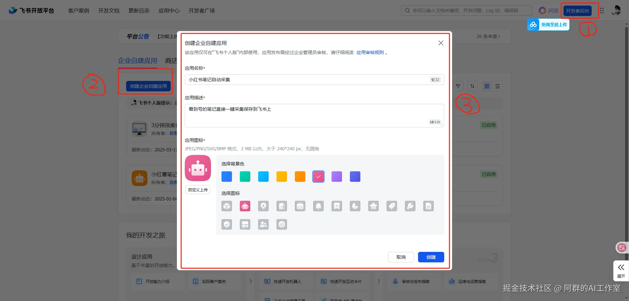Click the 自定义上传 button
This screenshot has height=301, width=629.
pos(198,190)
